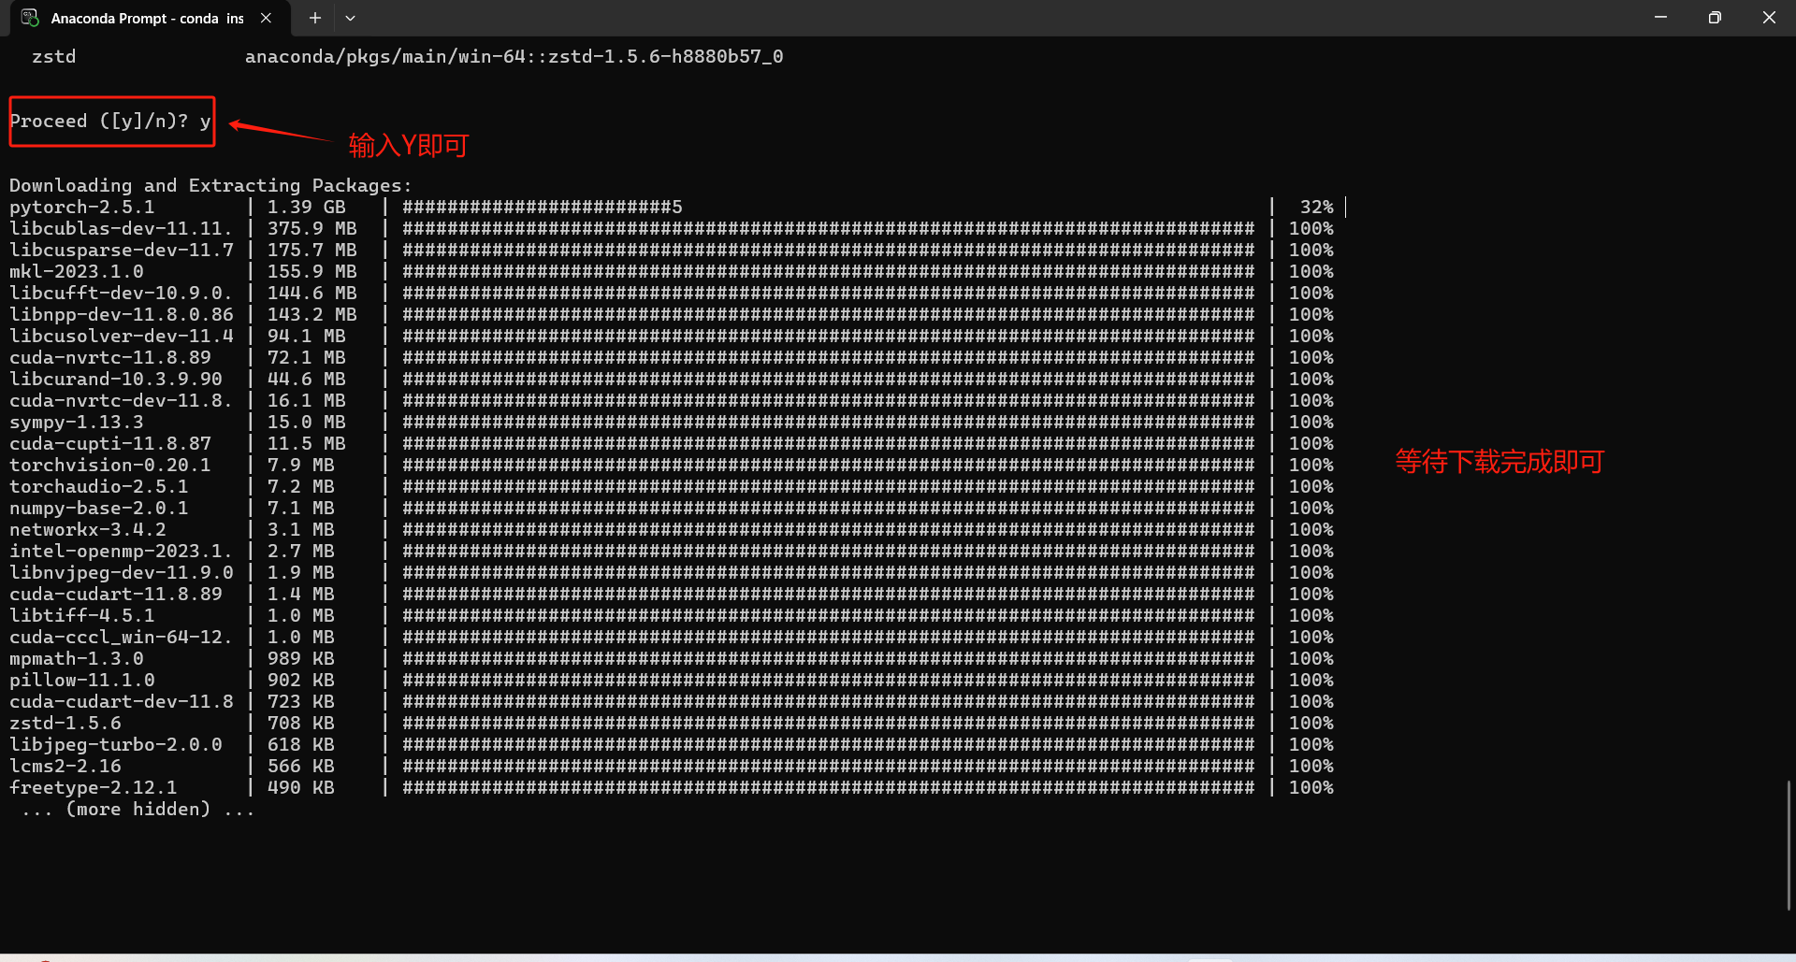Click the 989 KB size value
The width and height of the screenshot is (1796, 962).
click(x=301, y=658)
